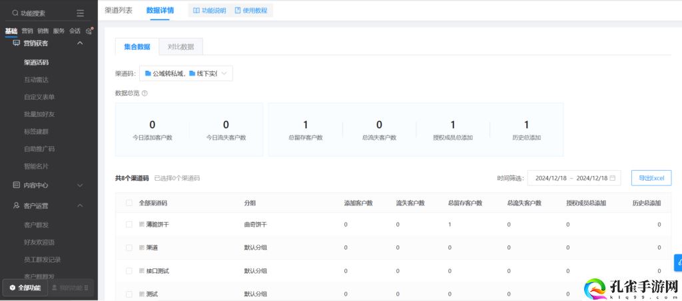Collapse the 营销获客 section chevron
This screenshot has width=682, height=301.
[x=80, y=43]
